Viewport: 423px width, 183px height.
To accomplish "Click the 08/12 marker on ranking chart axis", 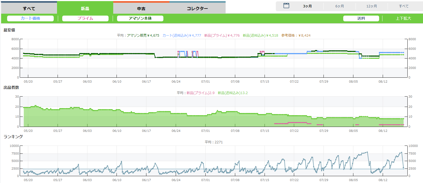I will coord(383,180).
